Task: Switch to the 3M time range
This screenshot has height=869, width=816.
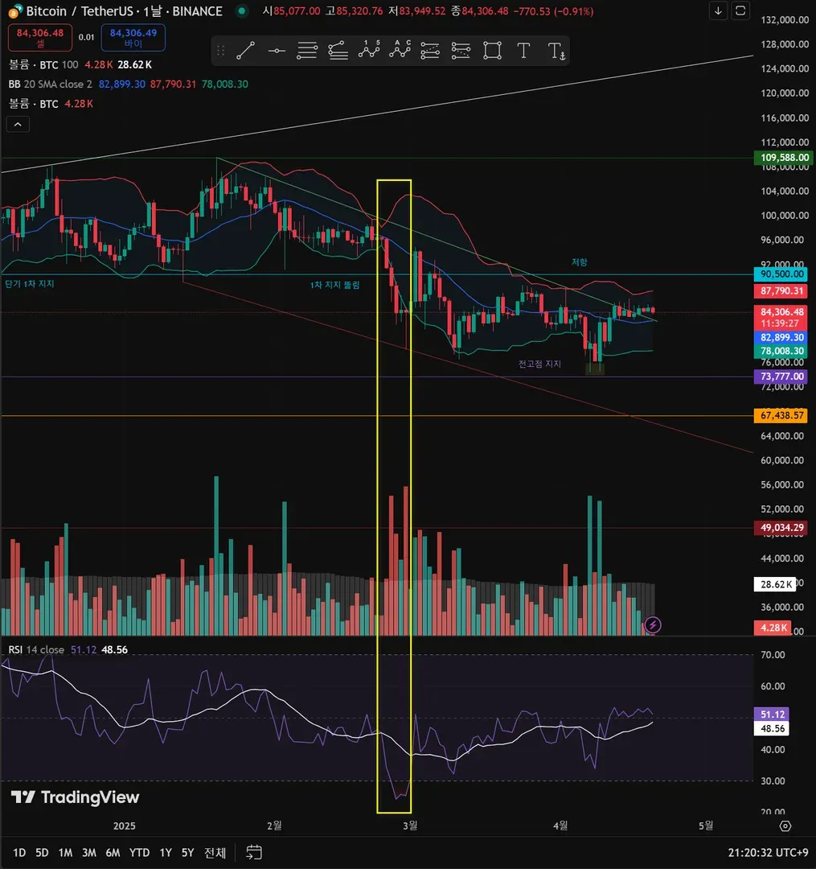Action: tap(88, 852)
